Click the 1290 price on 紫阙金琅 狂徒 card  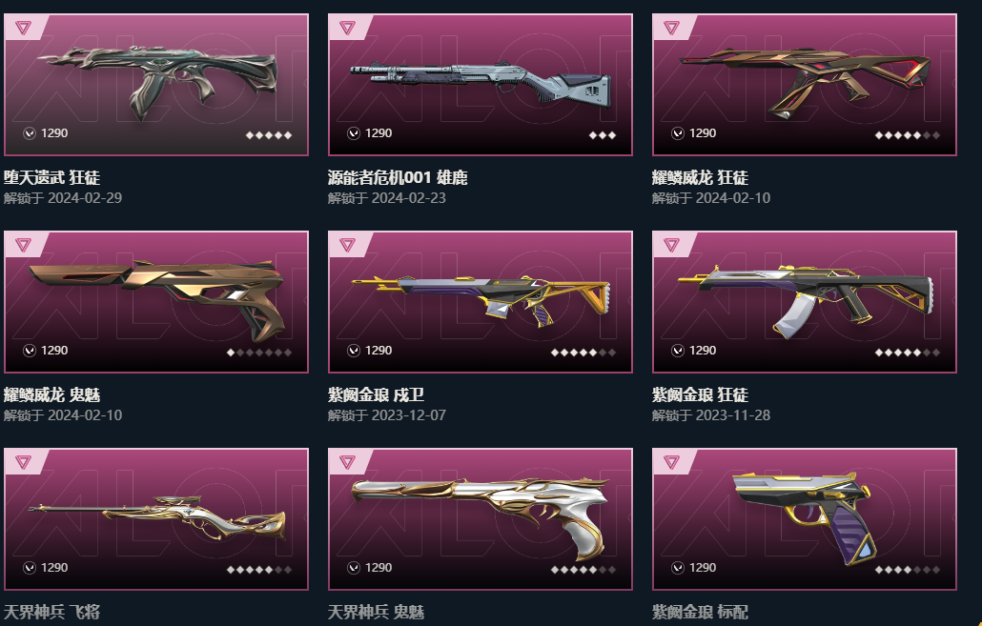click(x=703, y=351)
